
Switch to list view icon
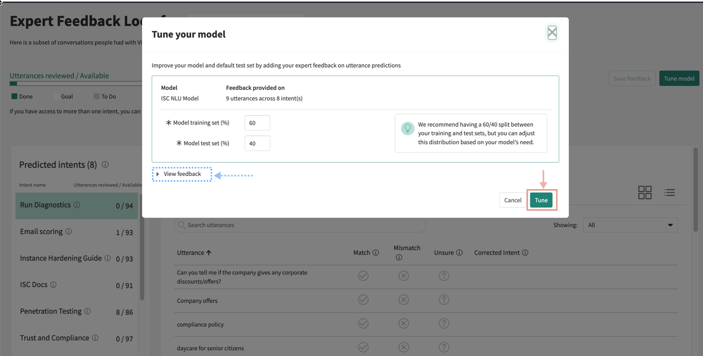pyautogui.click(x=669, y=192)
